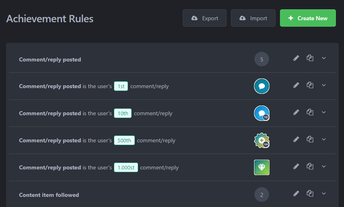Click the Achievement Rules heading
This screenshot has height=207, width=344.
[50, 19]
